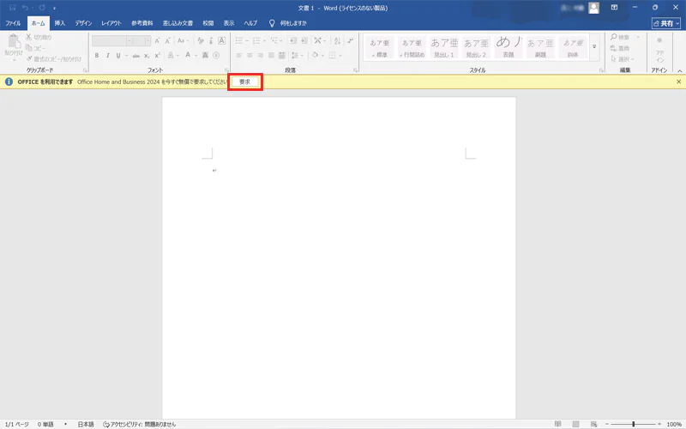Toggle show paragraph marks icon
This screenshot has height=429, width=686.
351,40
